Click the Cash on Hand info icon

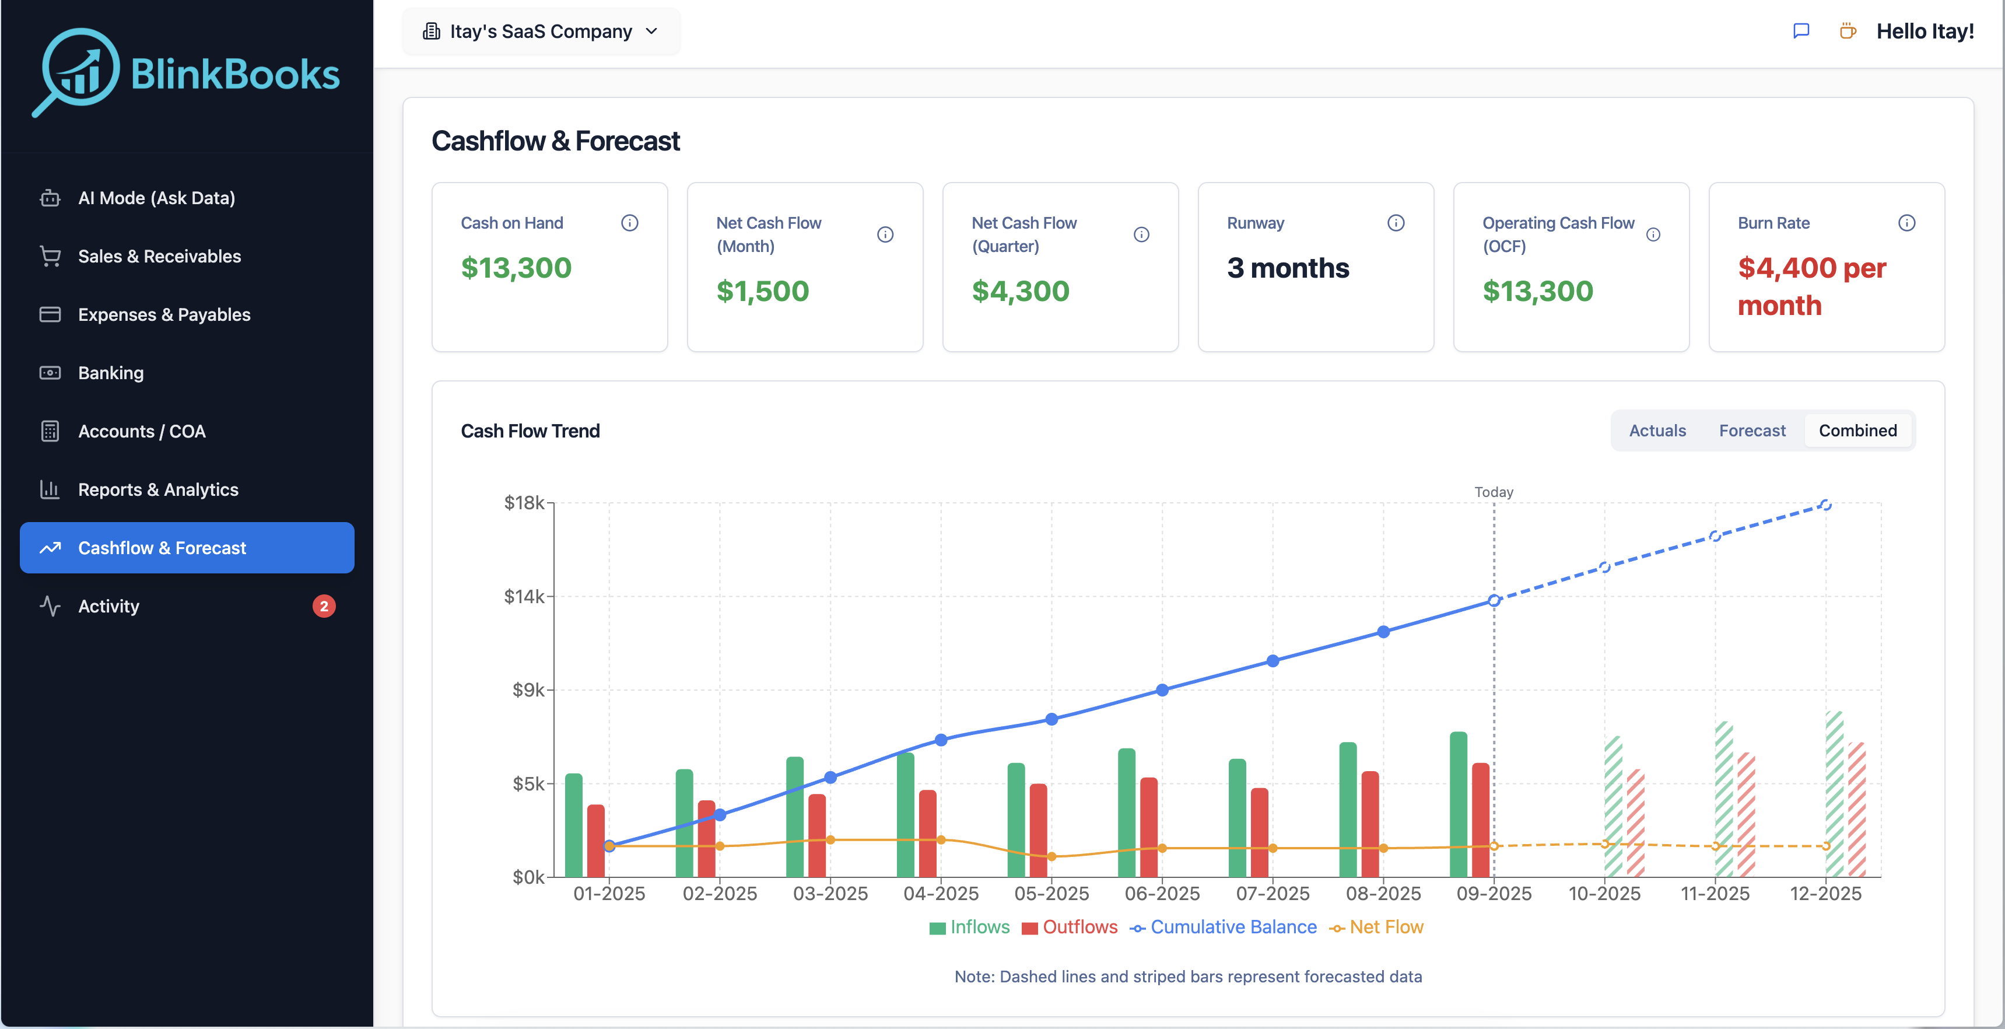click(629, 223)
